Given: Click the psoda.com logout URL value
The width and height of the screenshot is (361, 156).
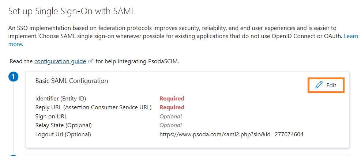Looking at the screenshot, I should tap(231, 134).
